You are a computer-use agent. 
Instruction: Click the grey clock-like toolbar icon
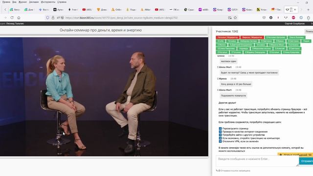(x=264, y=18)
